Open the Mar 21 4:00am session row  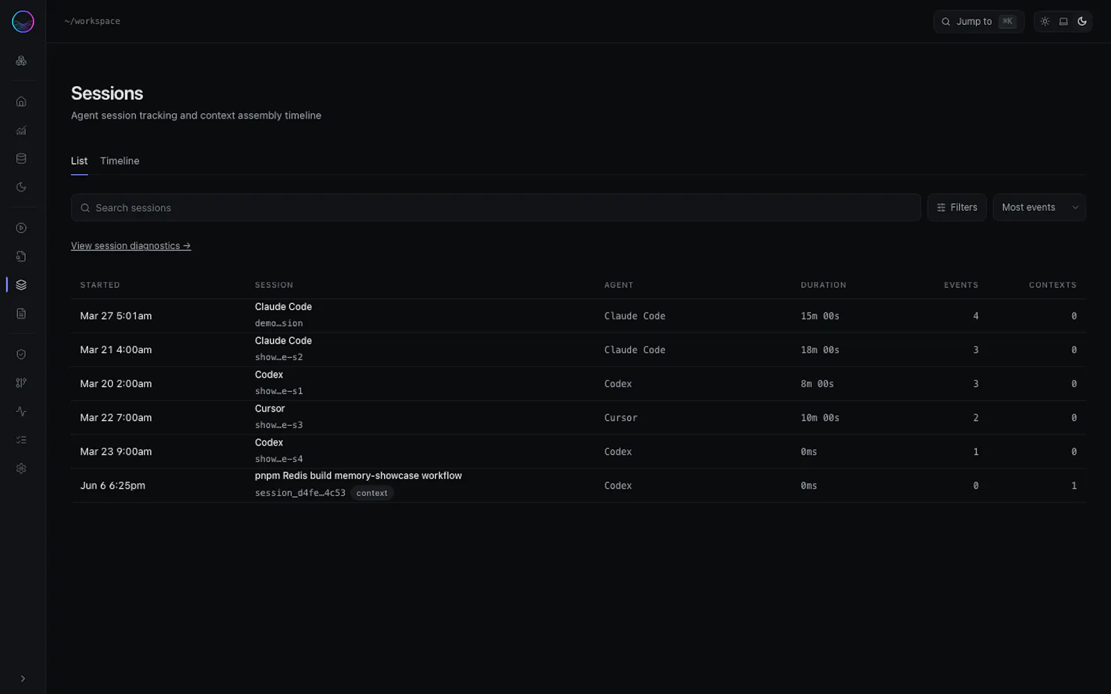[x=578, y=350]
